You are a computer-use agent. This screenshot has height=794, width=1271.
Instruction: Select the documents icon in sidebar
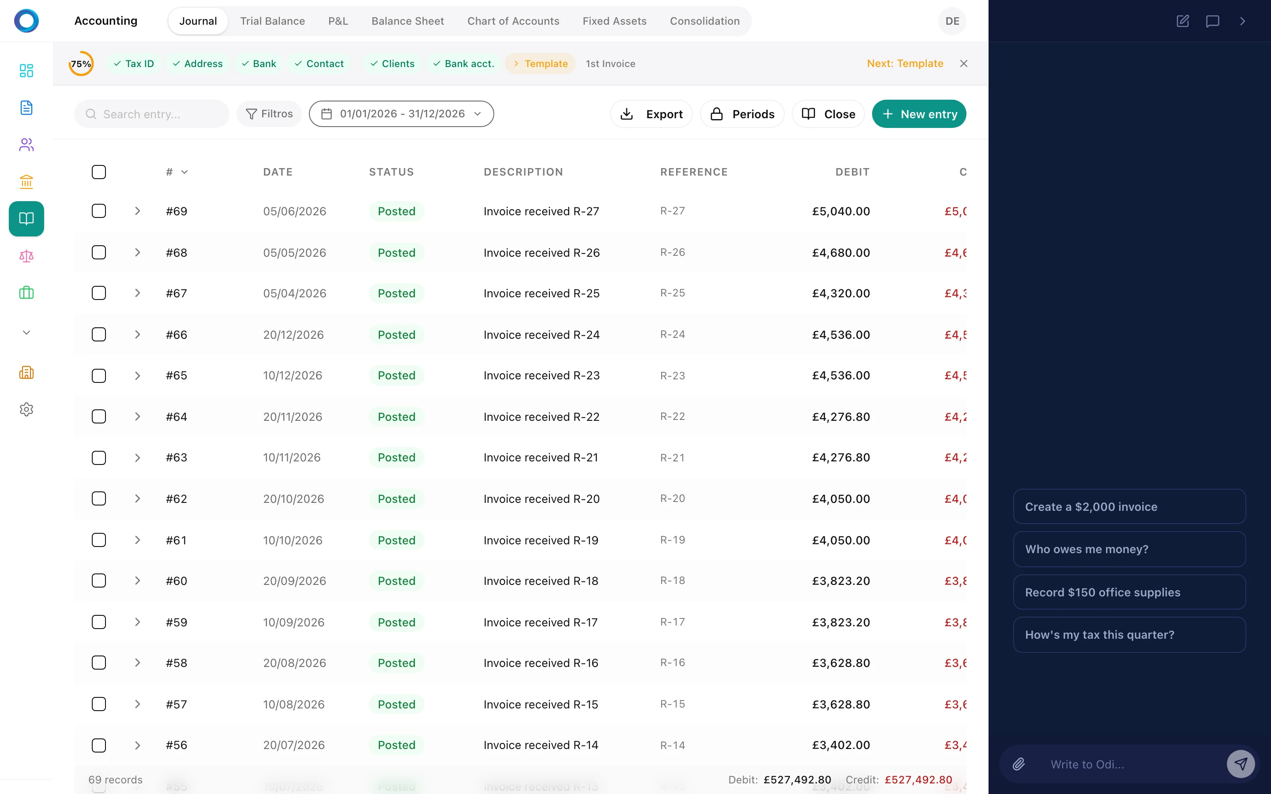tap(26, 107)
